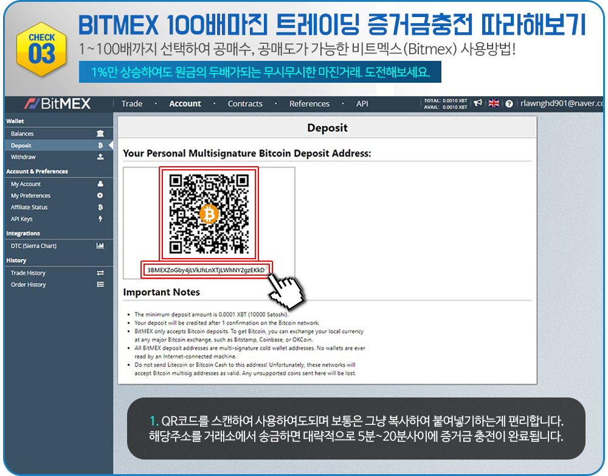
Task: Click the BitMEX logo
Action: (x=57, y=103)
